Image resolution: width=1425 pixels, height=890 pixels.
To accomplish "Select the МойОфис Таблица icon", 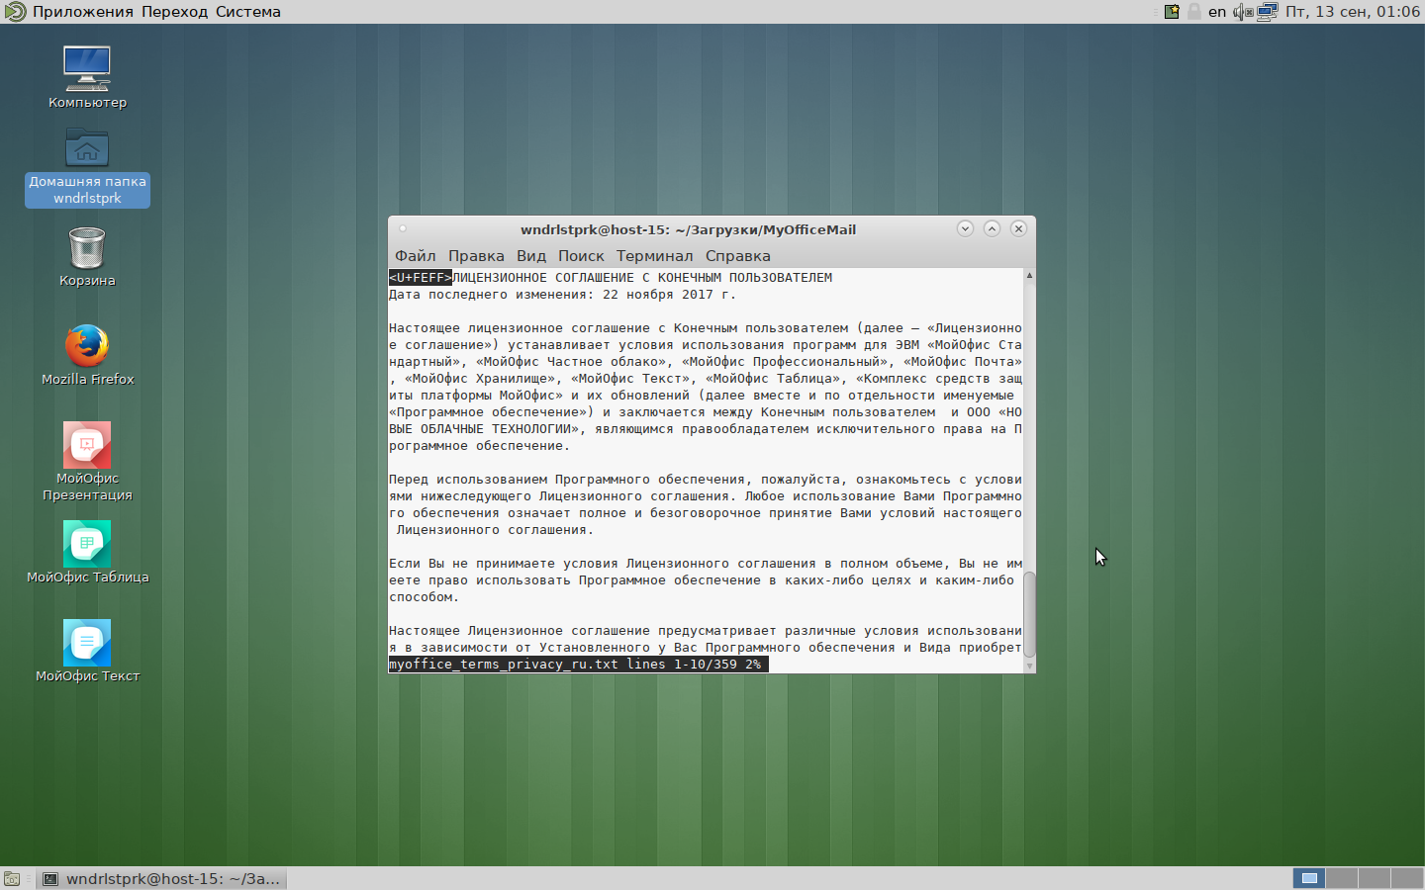I will tap(87, 552).
